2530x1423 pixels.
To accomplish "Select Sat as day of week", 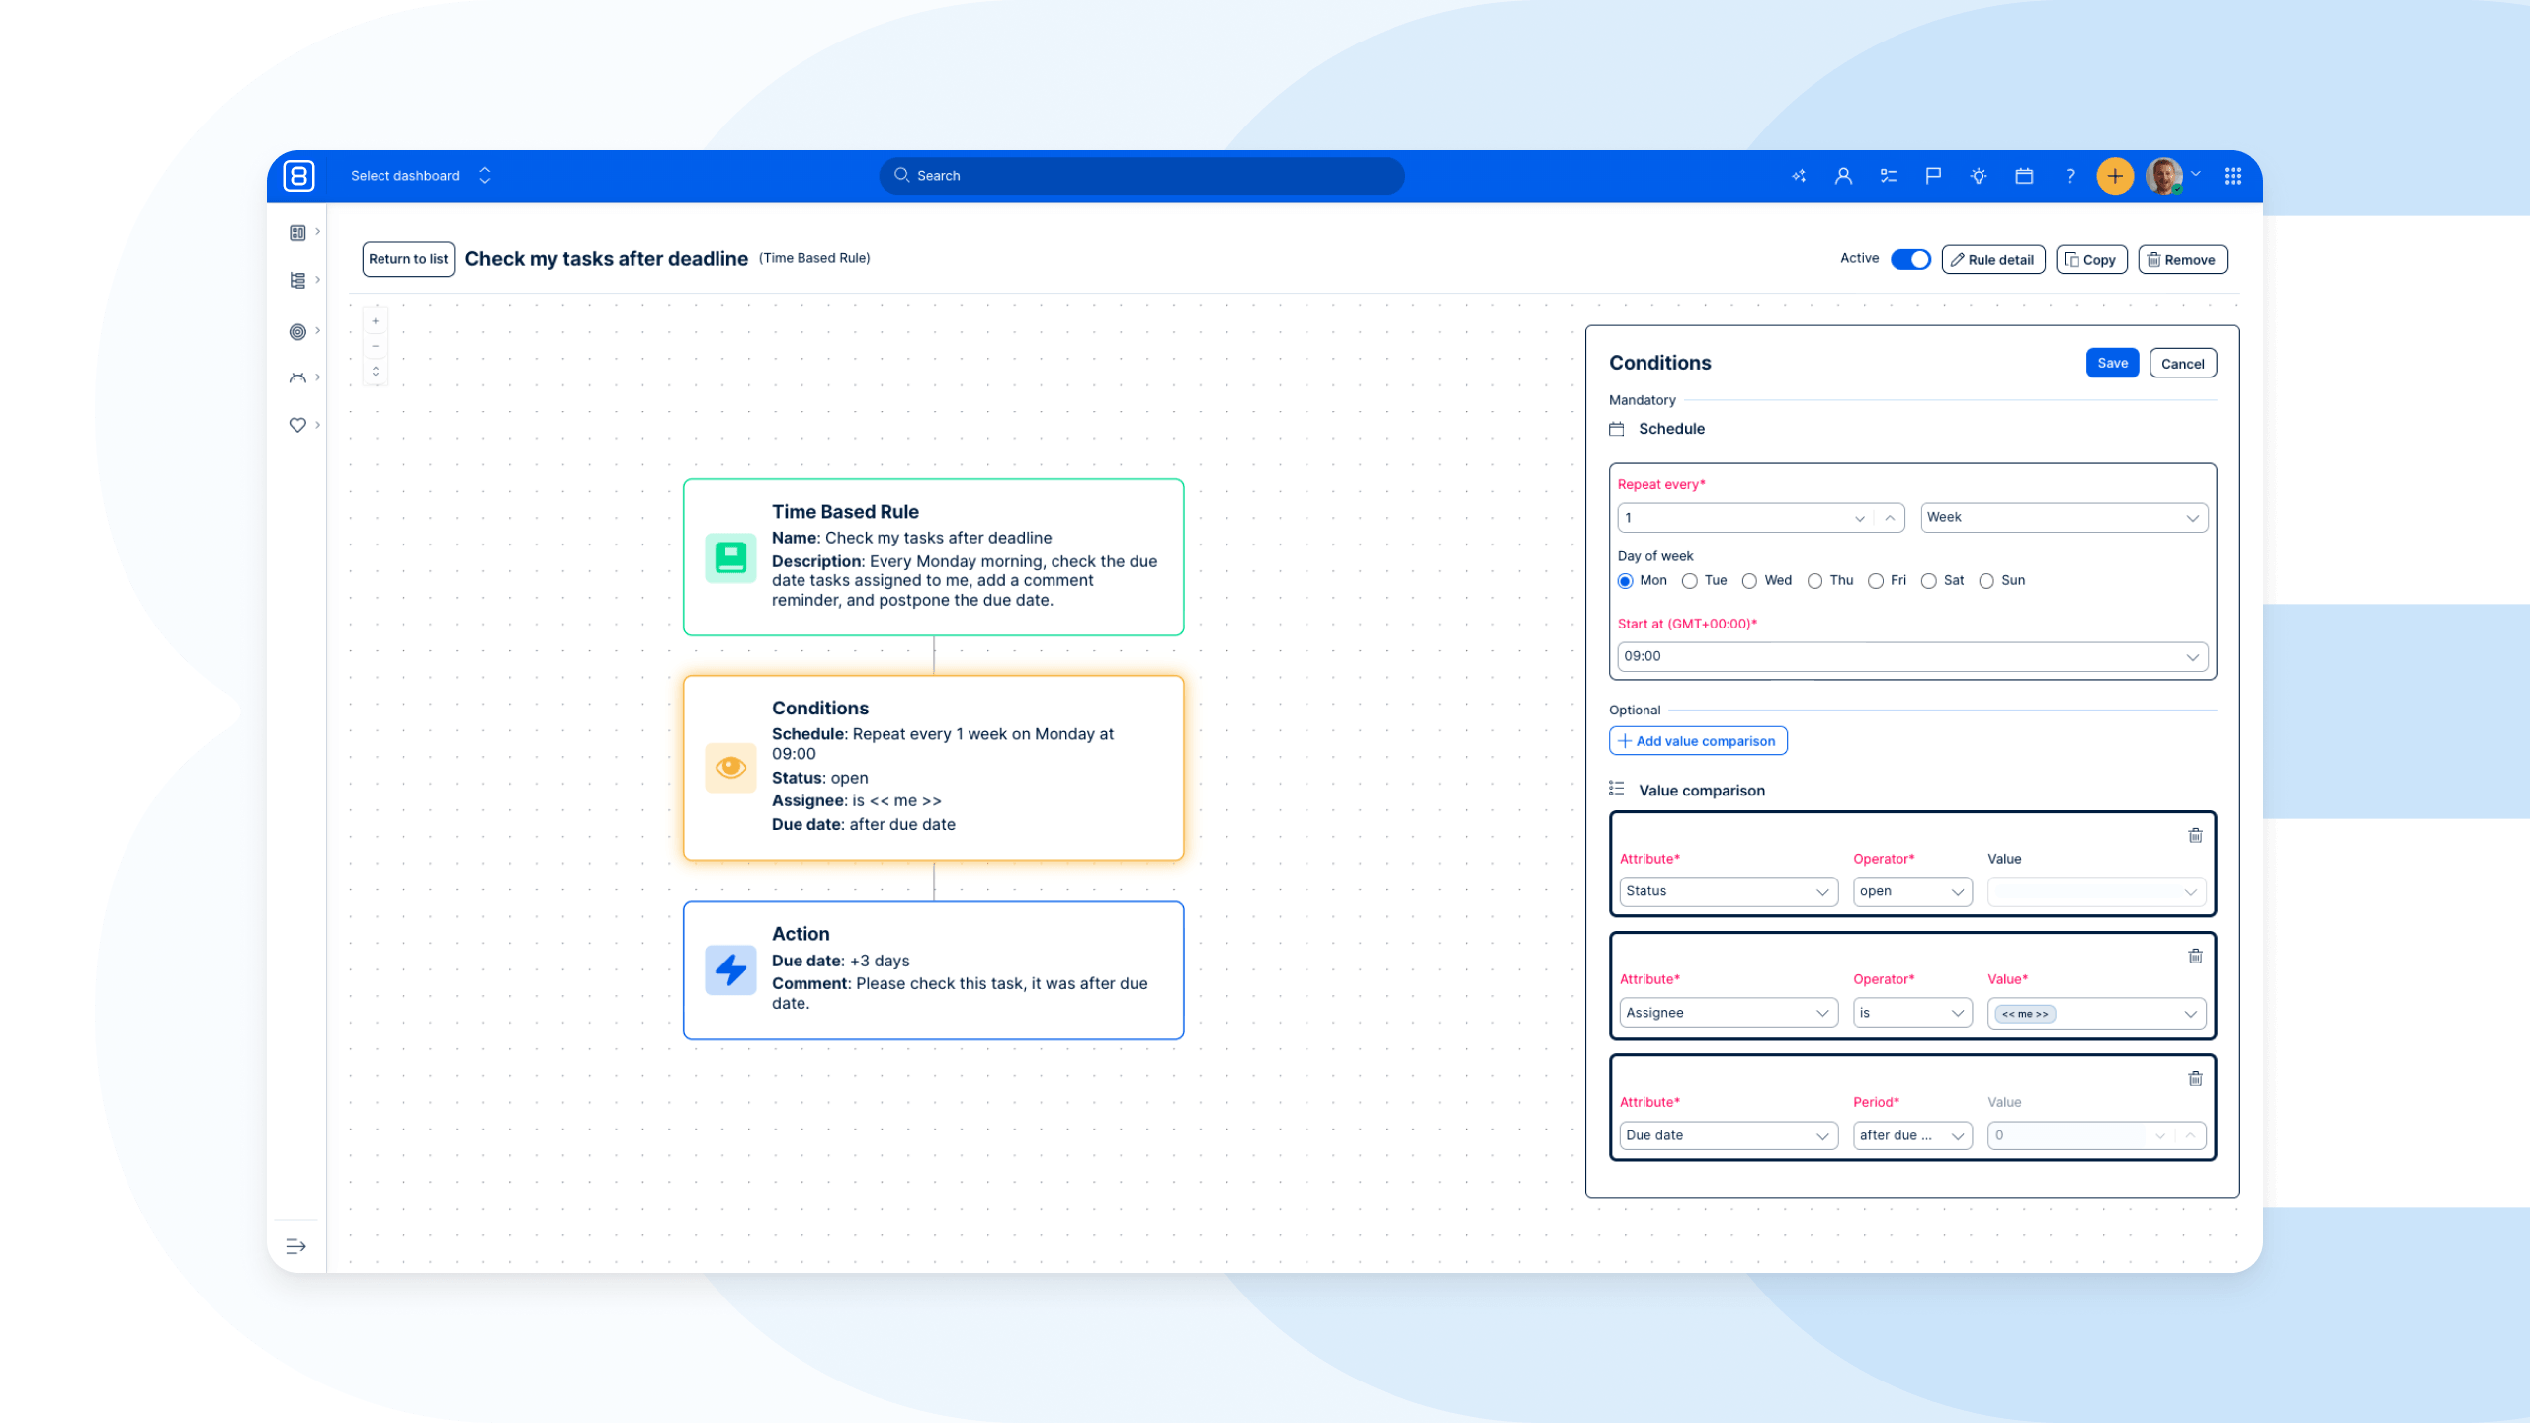I will point(1929,581).
